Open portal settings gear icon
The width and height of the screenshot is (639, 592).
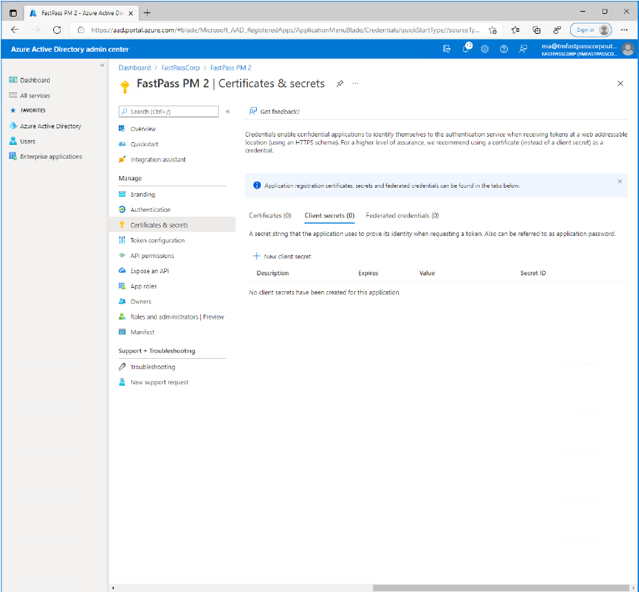coord(485,49)
